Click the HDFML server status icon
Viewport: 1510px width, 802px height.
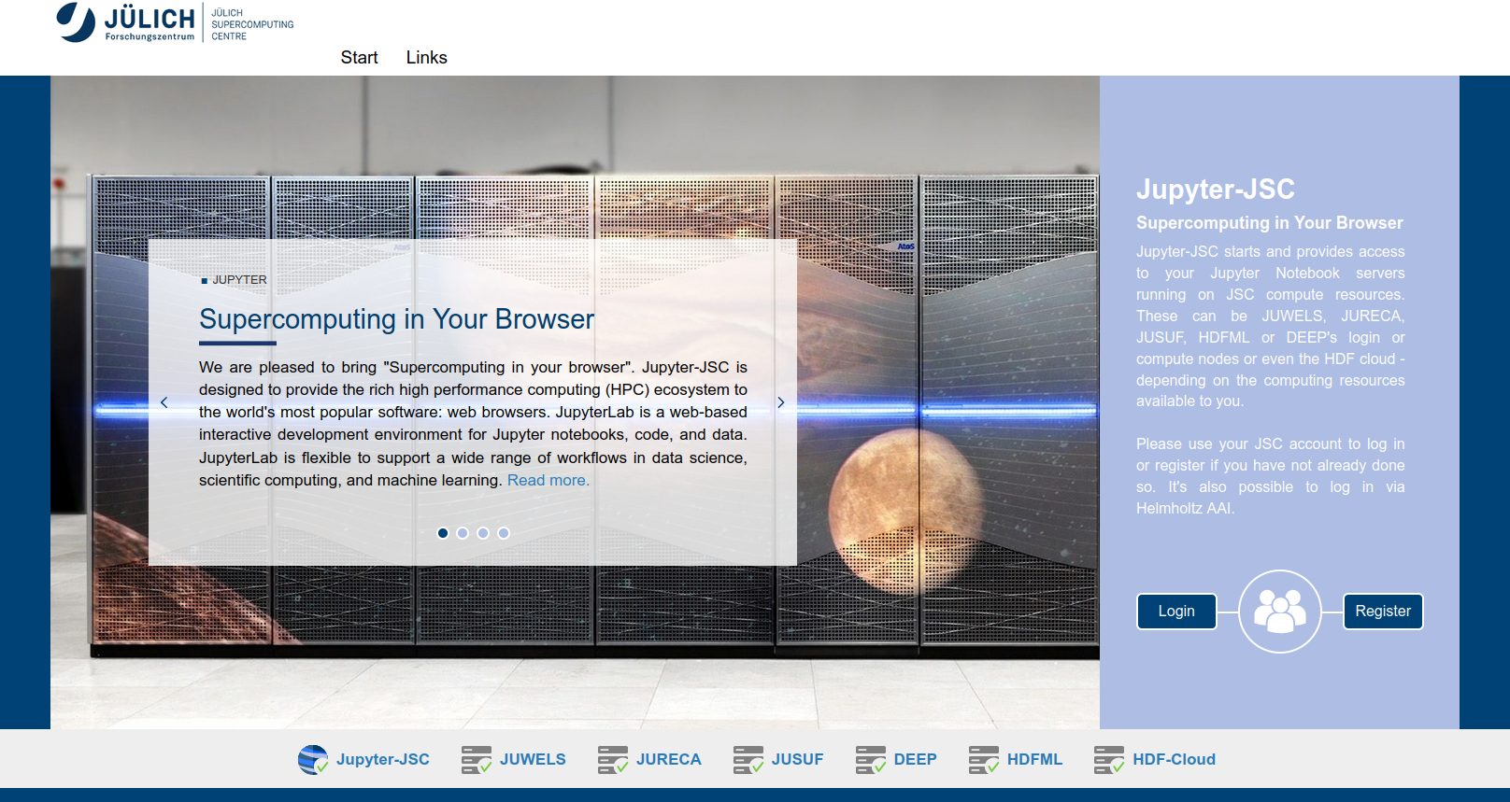[x=984, y=760]
